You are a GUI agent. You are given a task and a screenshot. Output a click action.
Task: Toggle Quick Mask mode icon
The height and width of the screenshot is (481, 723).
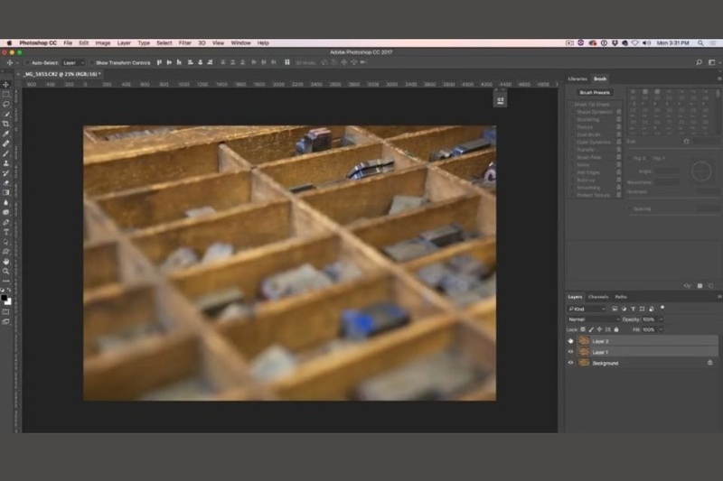6,312
